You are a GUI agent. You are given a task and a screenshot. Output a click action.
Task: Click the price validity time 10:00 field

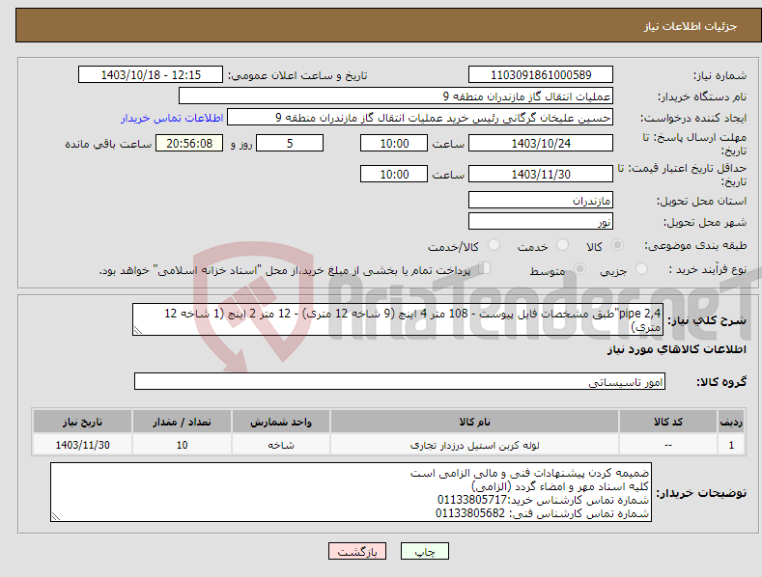(394, 174)
